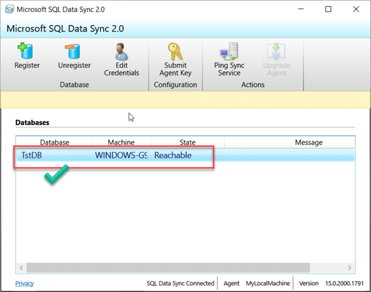This screenshot has width=371, height=292.
Task: Click the Register database icon
Action: point(26,51)
